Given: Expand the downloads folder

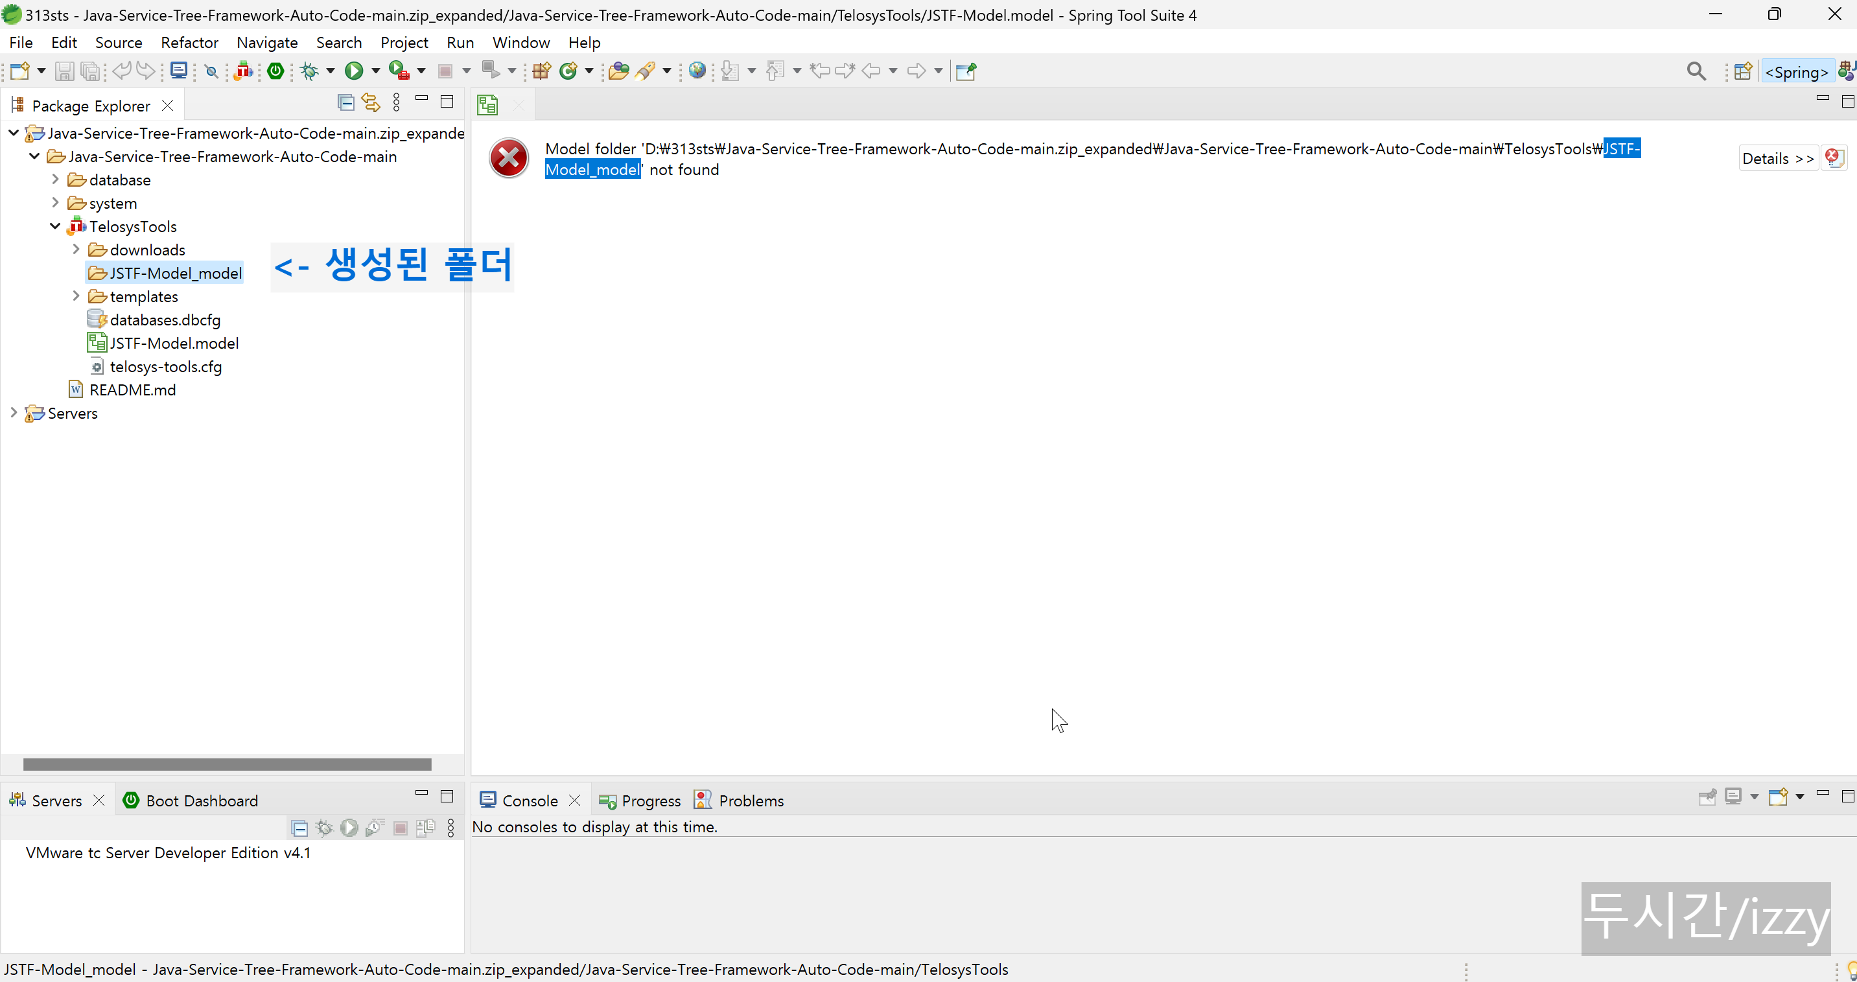Looking at the screenshot, I should coord(76,250).
